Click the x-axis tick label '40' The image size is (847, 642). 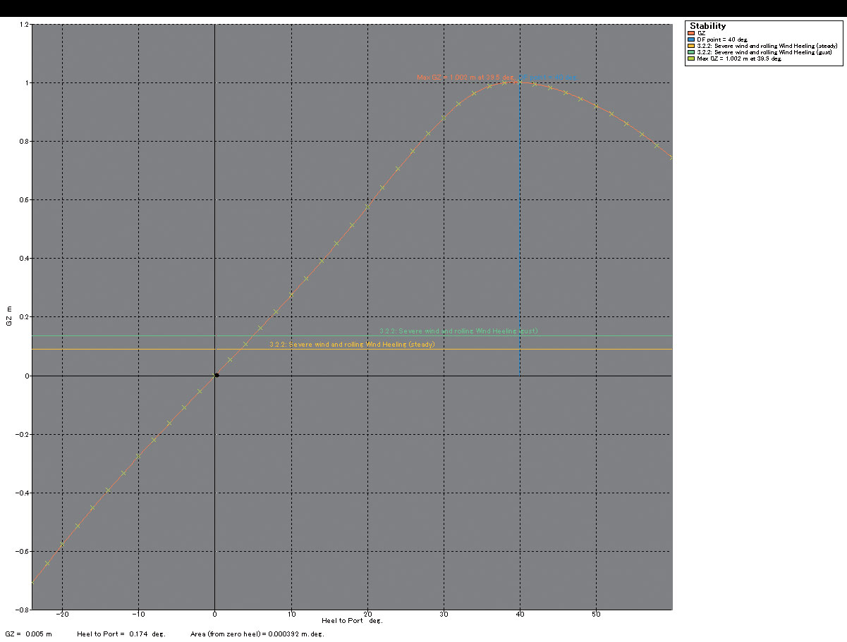pos(520,614)
